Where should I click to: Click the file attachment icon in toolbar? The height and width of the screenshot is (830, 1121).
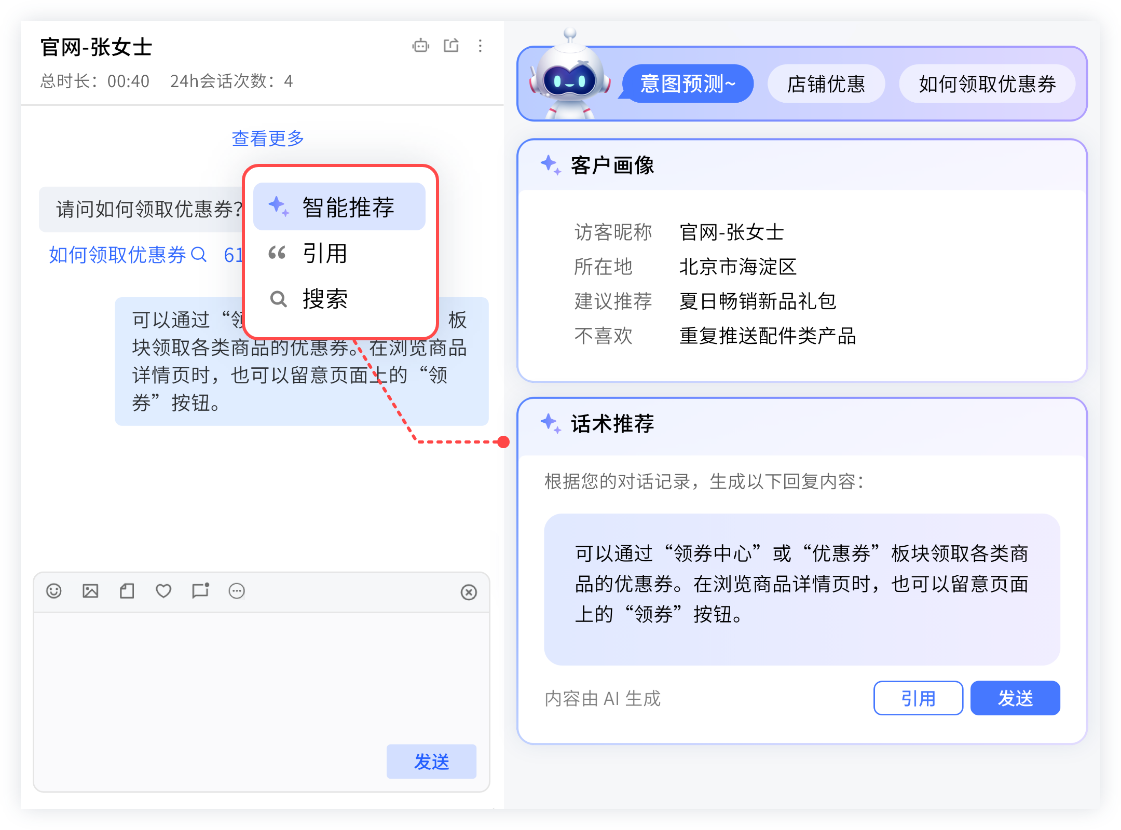(127, 591)
